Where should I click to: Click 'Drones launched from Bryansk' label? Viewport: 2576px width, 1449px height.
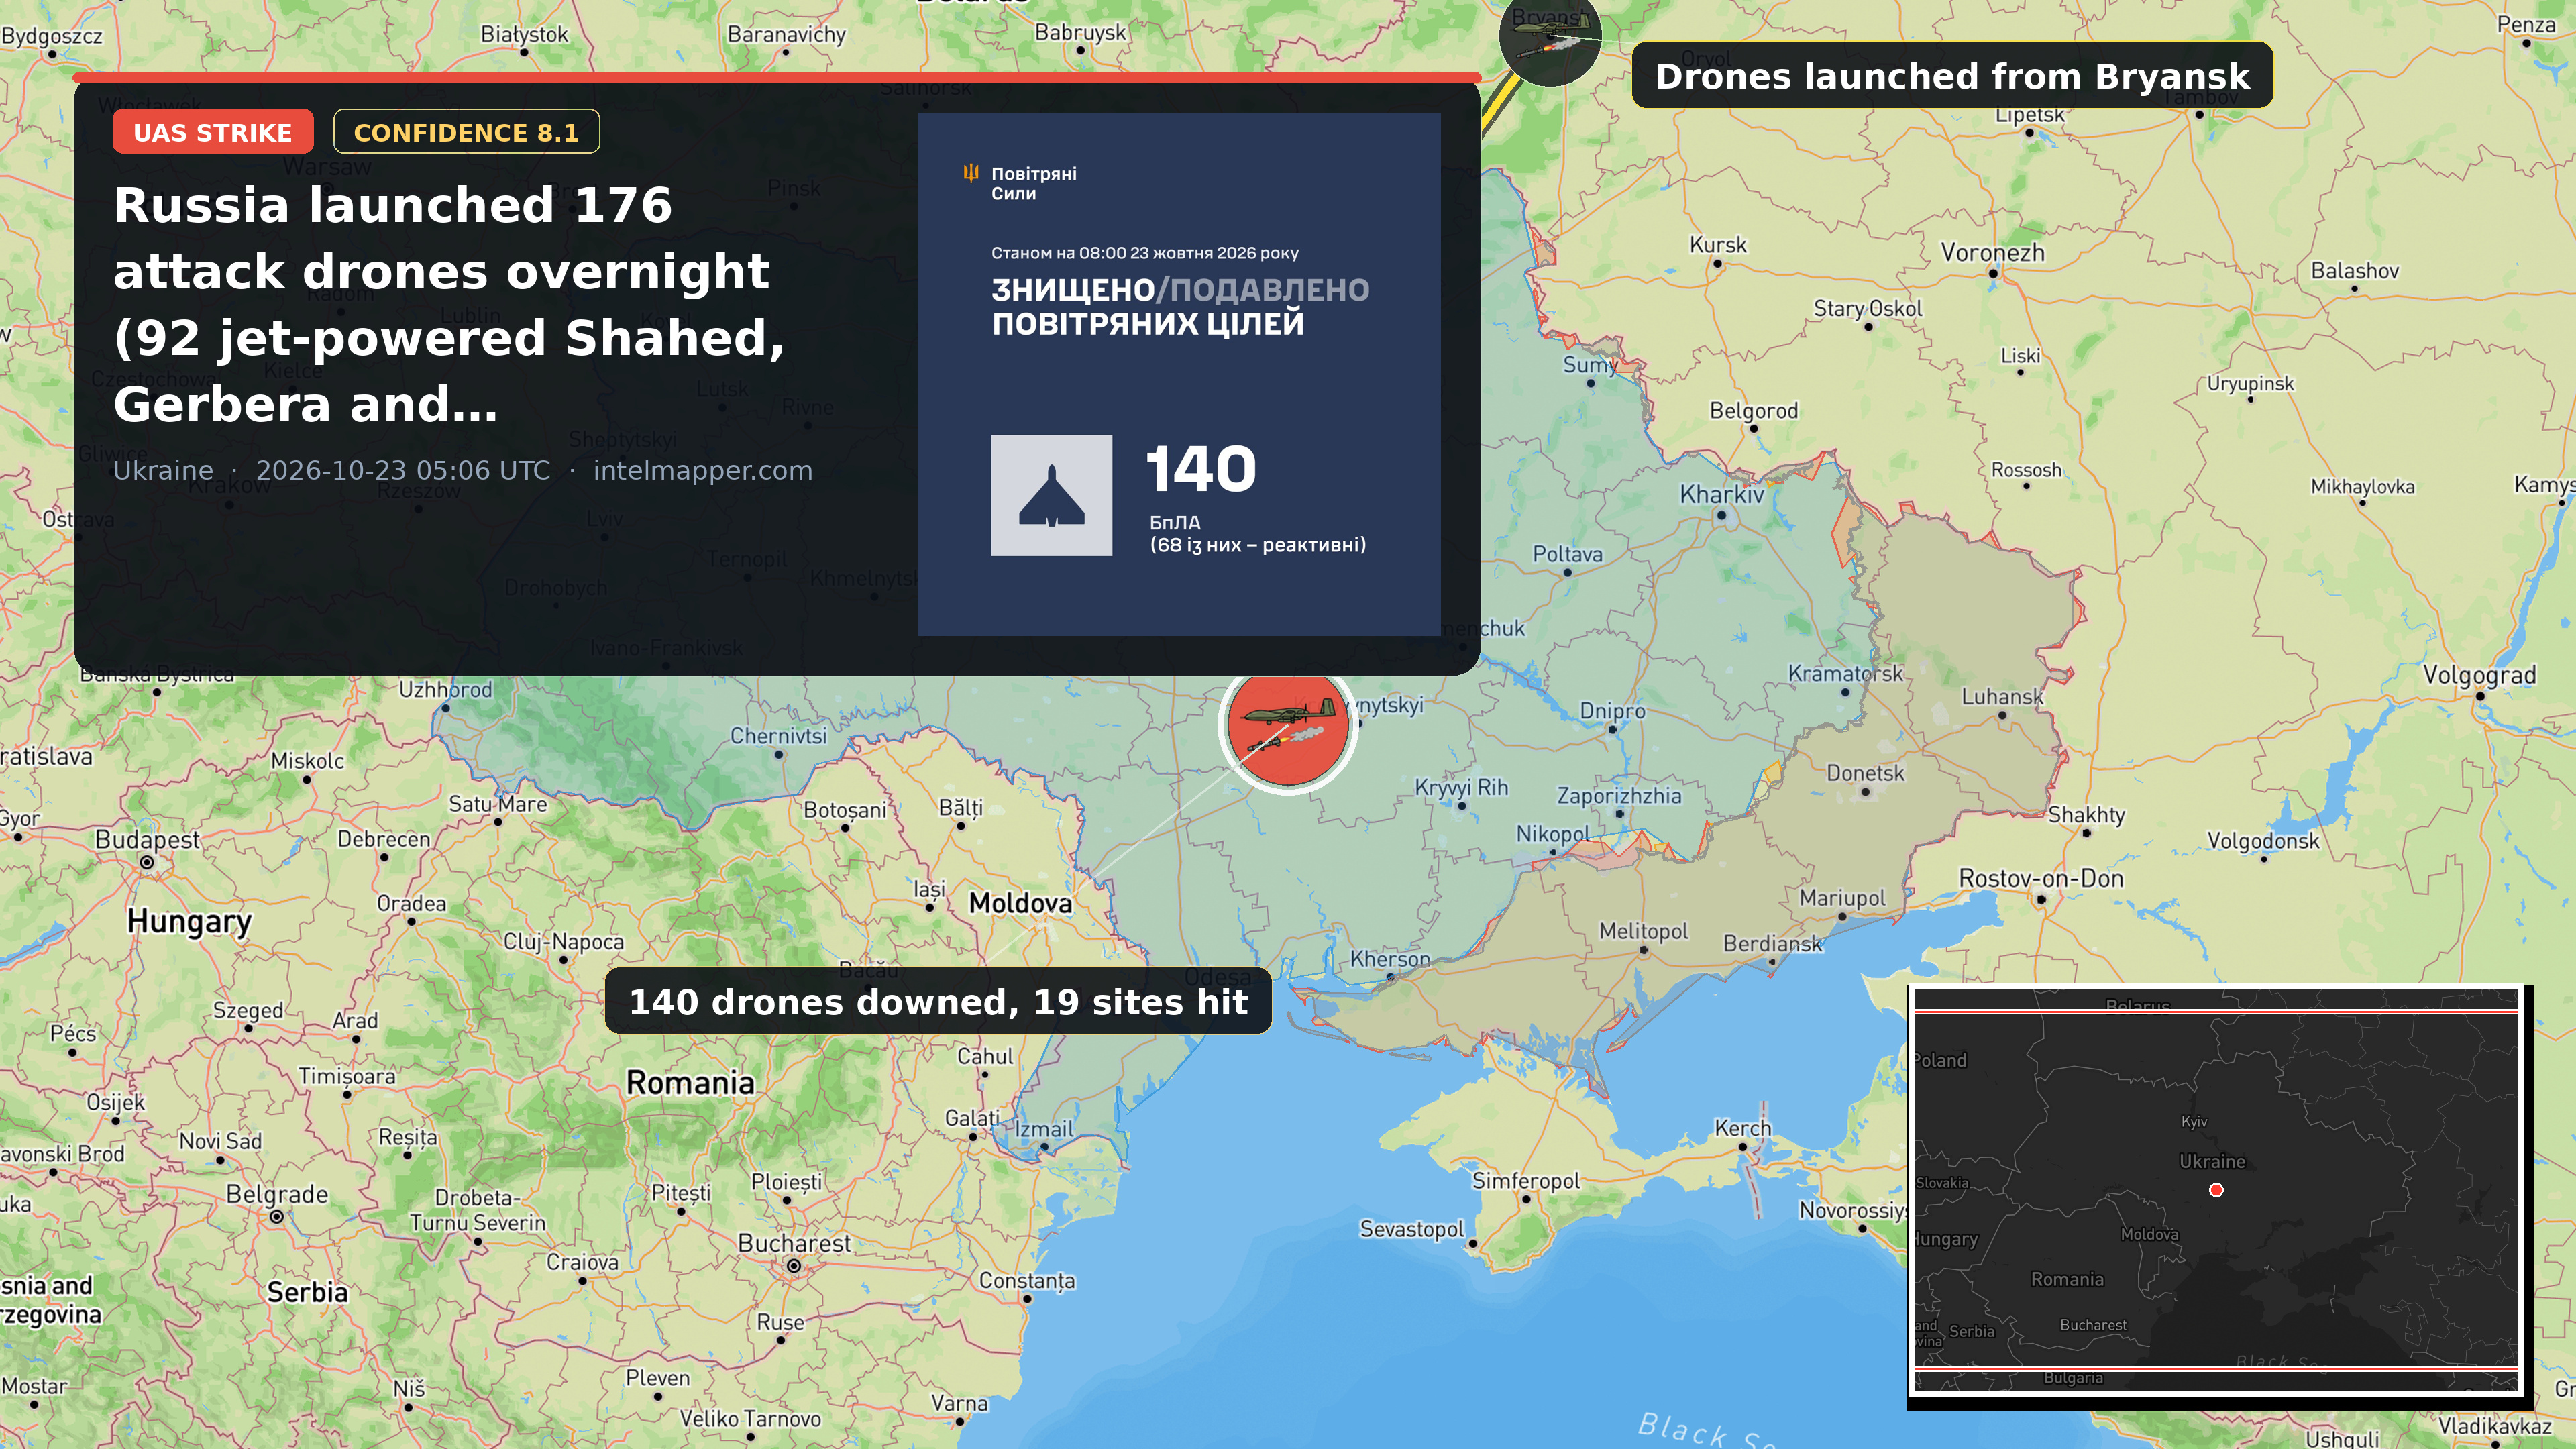pyautogui.click(x=1952, y=76)
